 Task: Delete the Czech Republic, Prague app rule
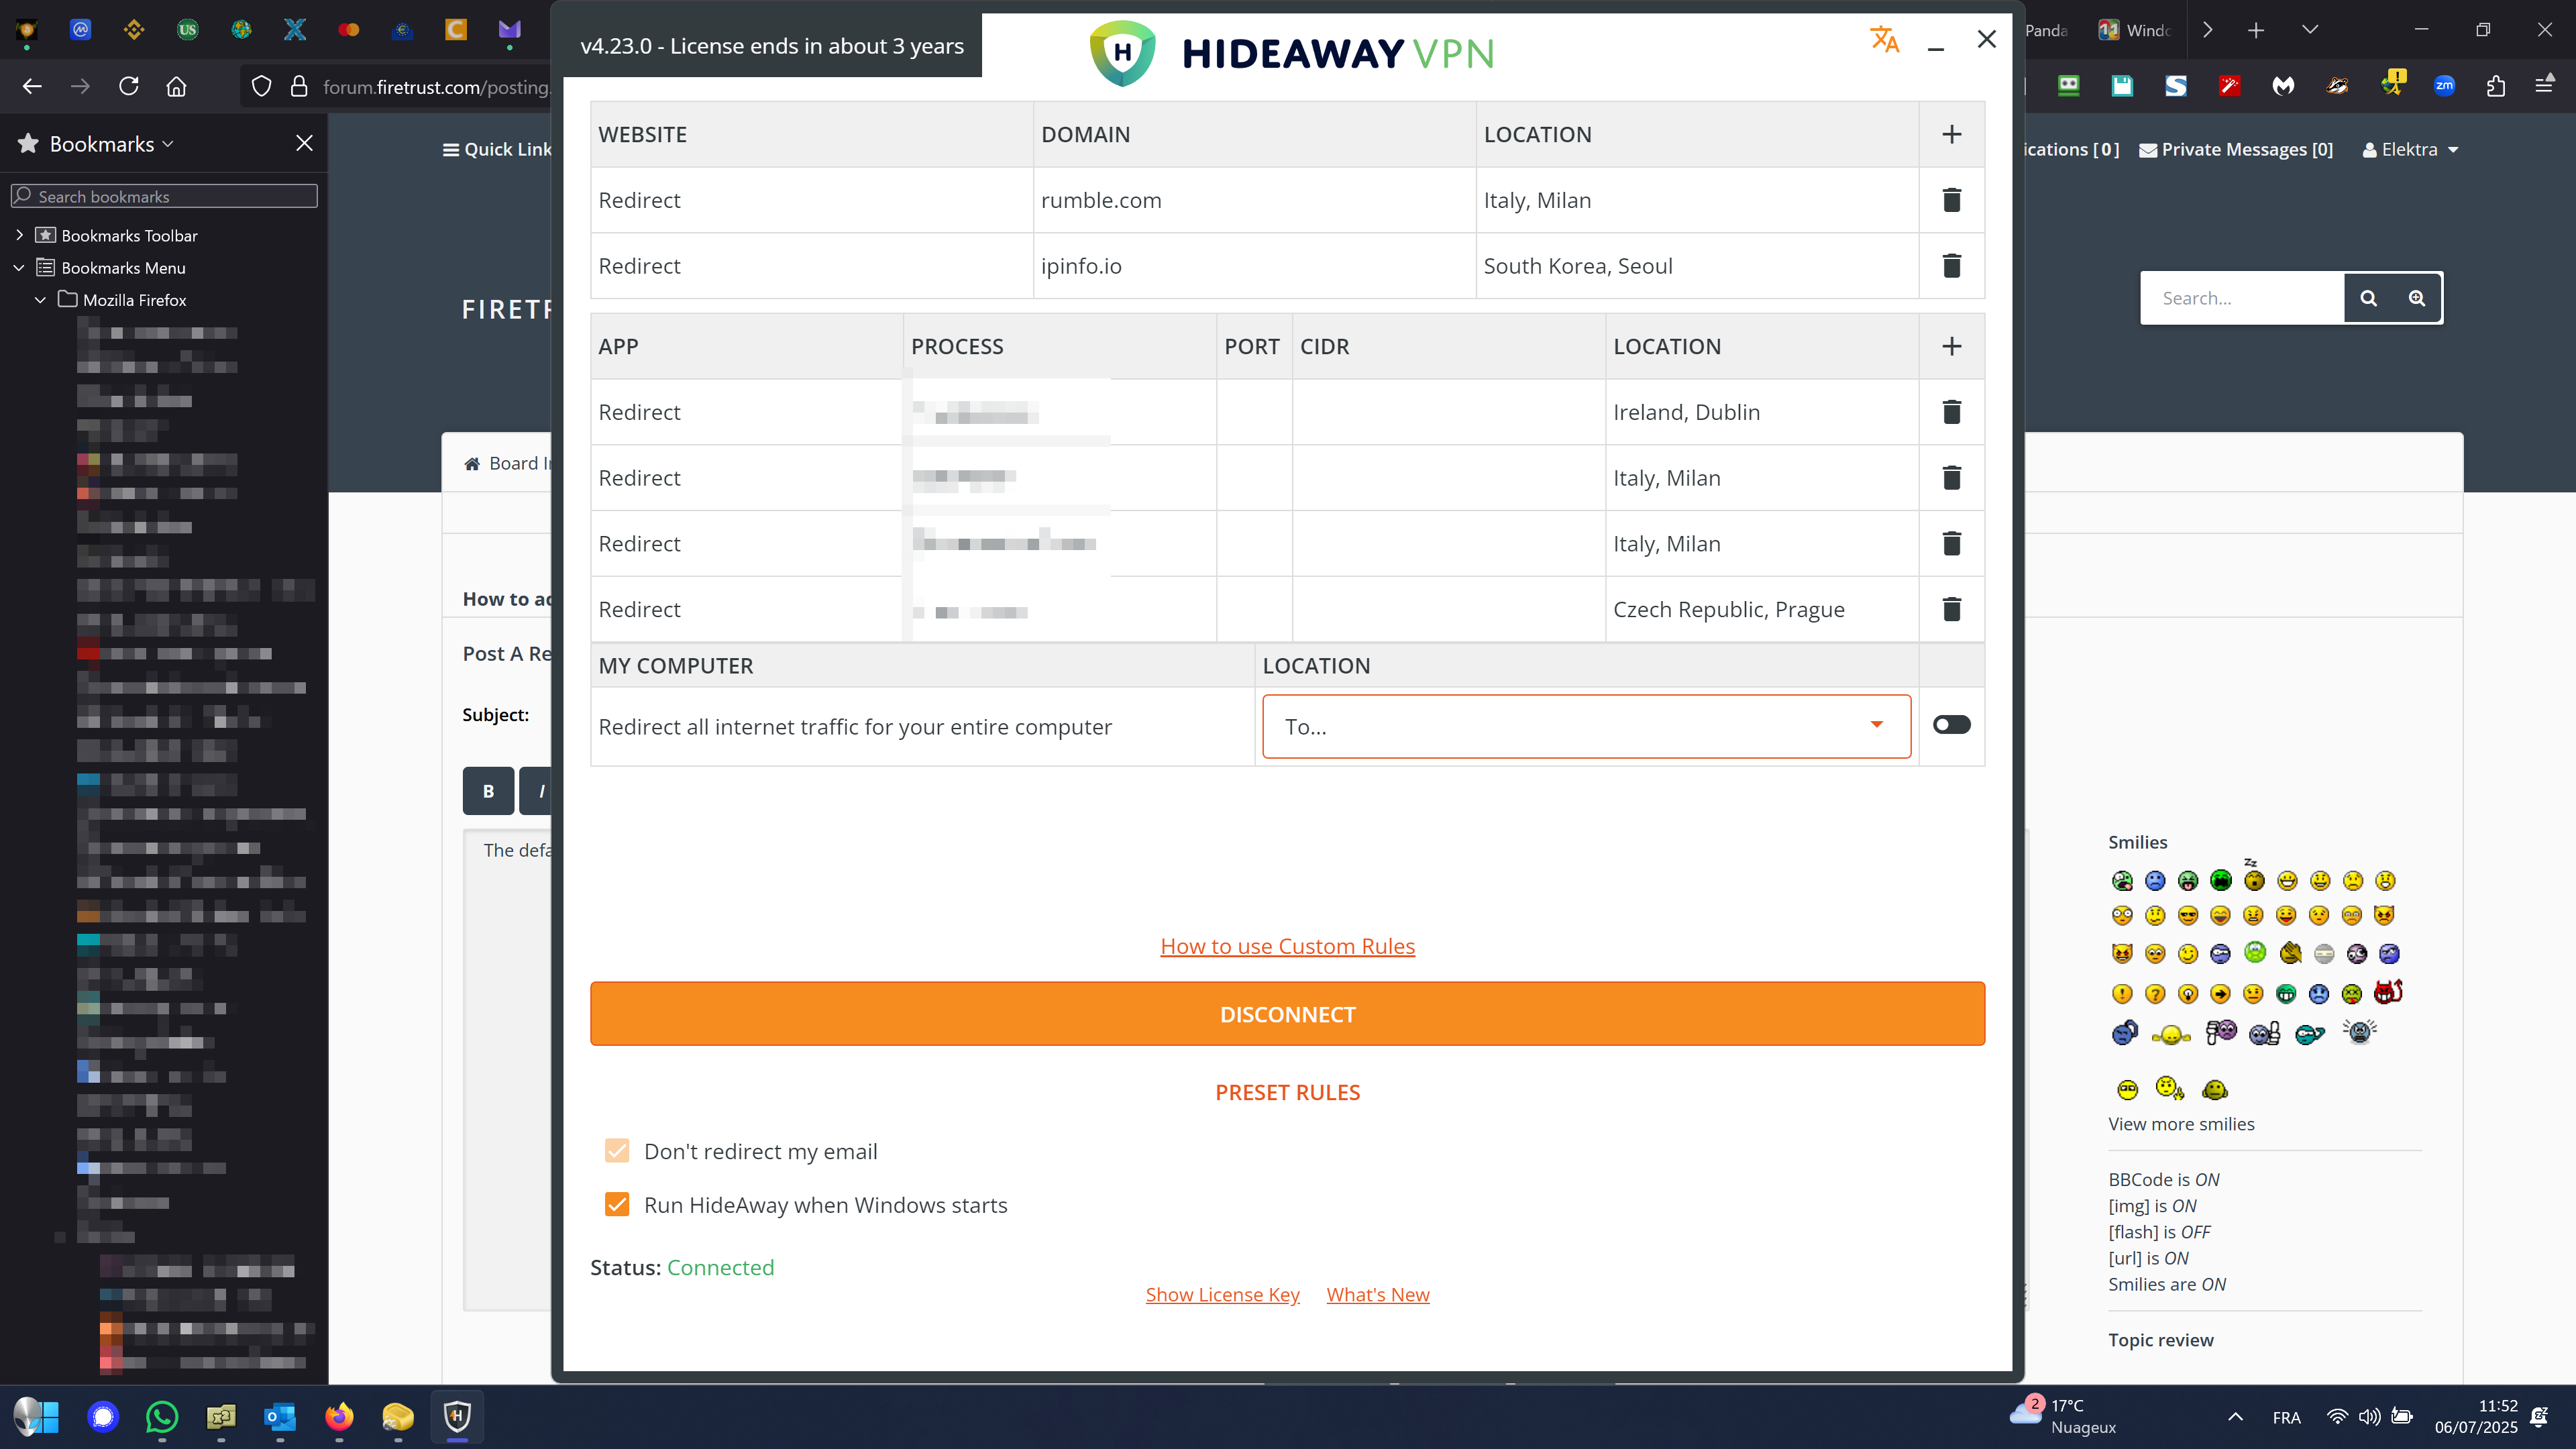click(1951, 609)
